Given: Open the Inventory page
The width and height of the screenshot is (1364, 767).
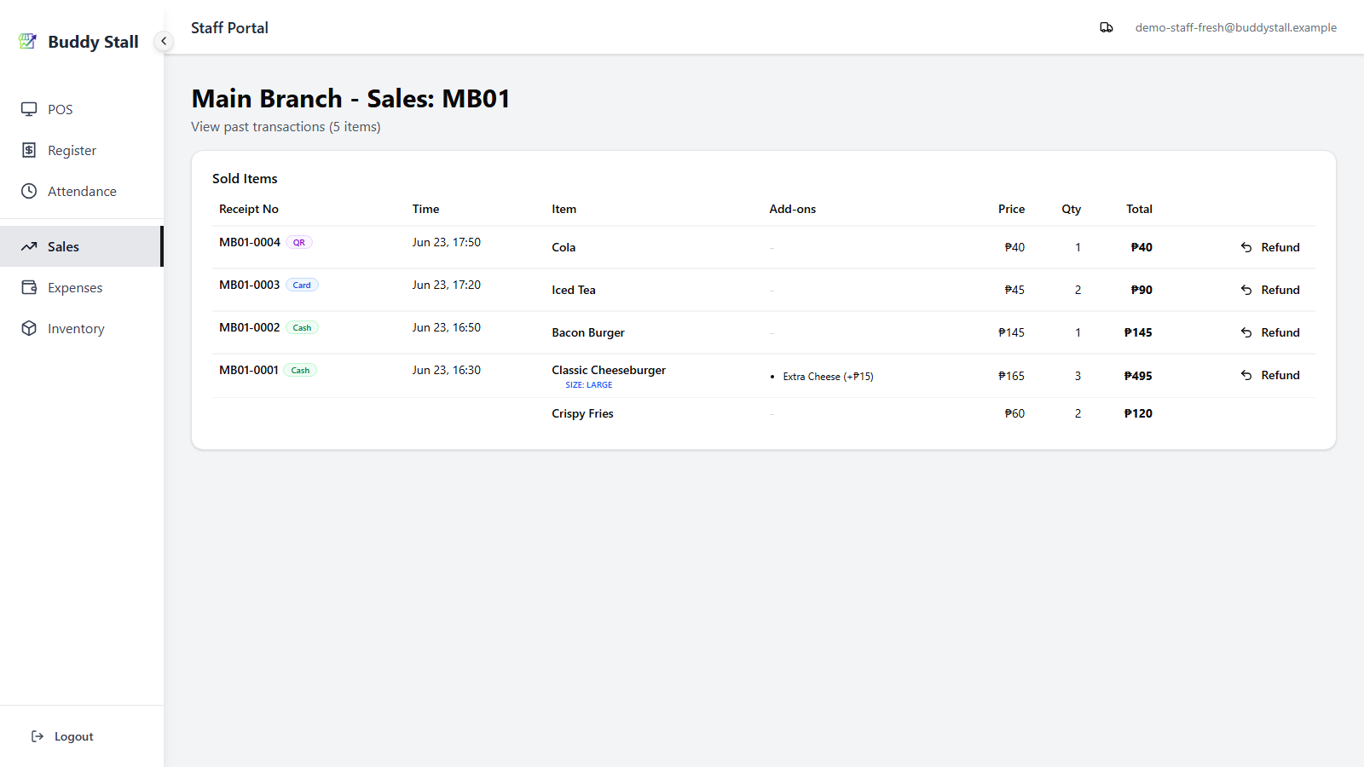Looking at the screenshot, I should tap(82, 328).
